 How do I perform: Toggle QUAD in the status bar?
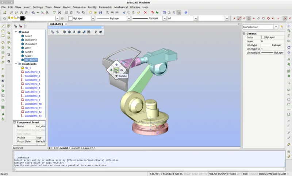282,174
